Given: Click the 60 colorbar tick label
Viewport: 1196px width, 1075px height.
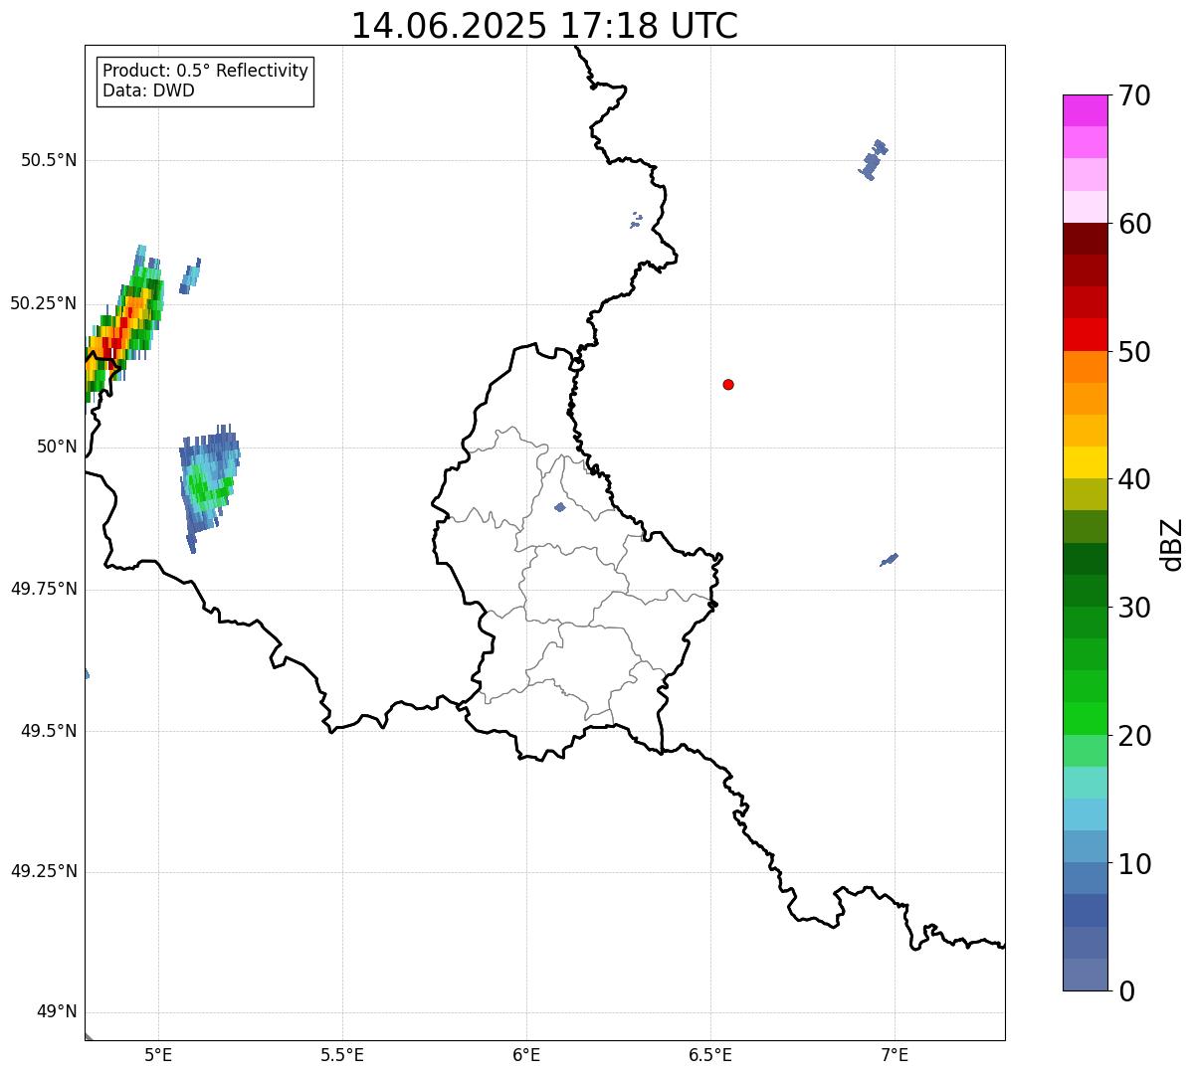Looking at the screenshot, I should click(1134, 224).
